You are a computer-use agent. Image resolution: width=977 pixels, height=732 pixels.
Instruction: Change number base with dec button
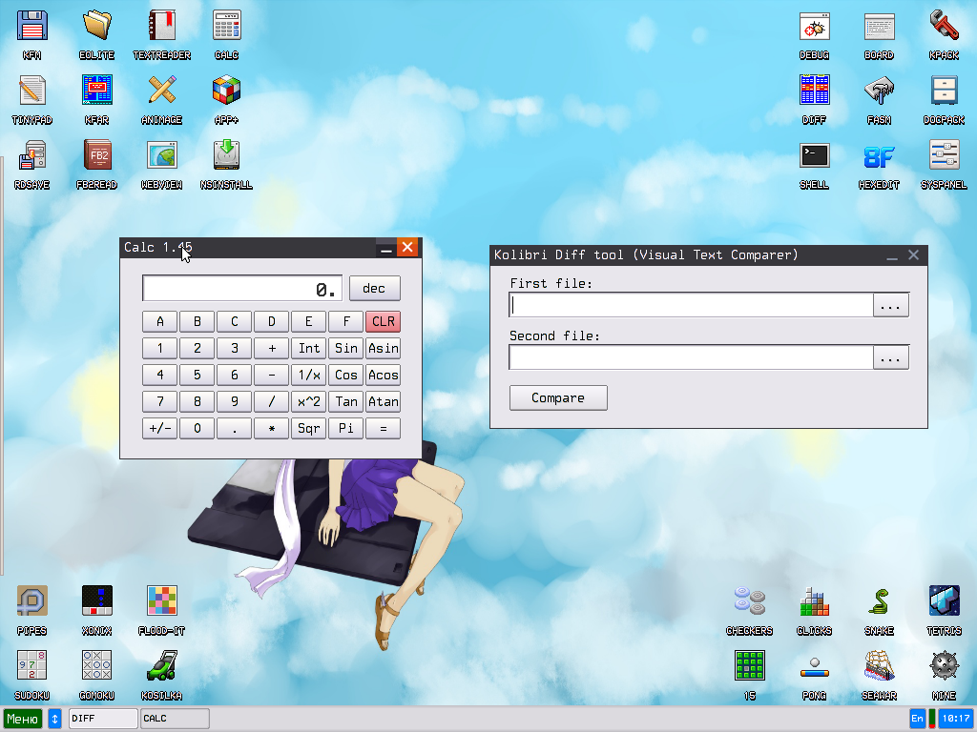click(x=374, y=288)
